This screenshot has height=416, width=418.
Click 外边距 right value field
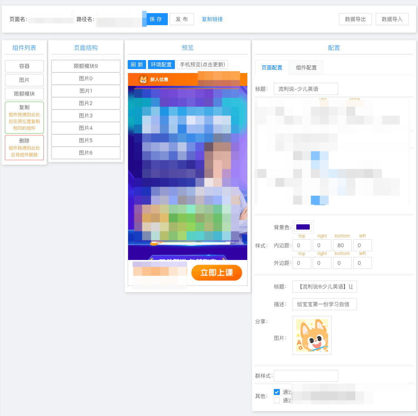pos(322,263)
